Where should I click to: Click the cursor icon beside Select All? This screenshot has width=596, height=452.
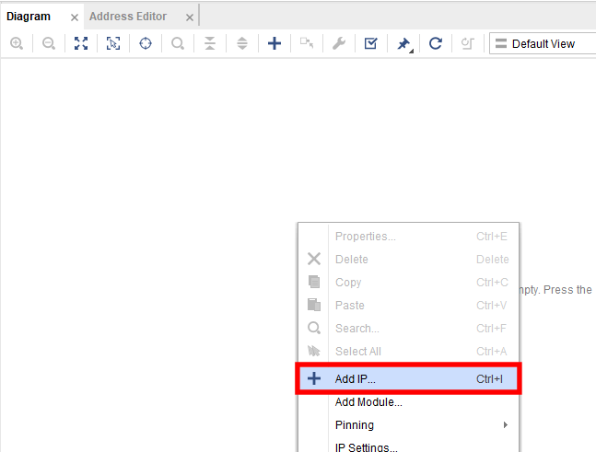point(314,351)
